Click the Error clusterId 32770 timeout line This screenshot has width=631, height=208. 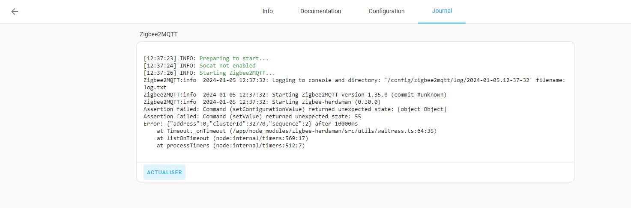[x=250, y=124]
